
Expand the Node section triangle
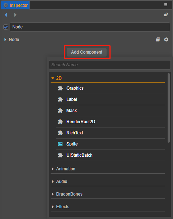tap(5, 40)
